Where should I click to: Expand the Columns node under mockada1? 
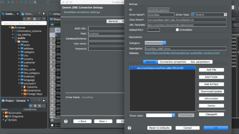point(22,87)
